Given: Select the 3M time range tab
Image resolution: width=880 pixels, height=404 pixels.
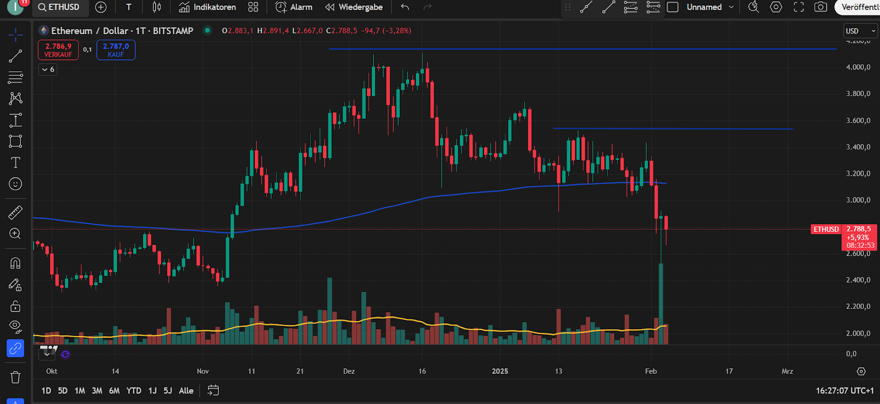Looking at the screenshot, I should [x=97, y=390].
